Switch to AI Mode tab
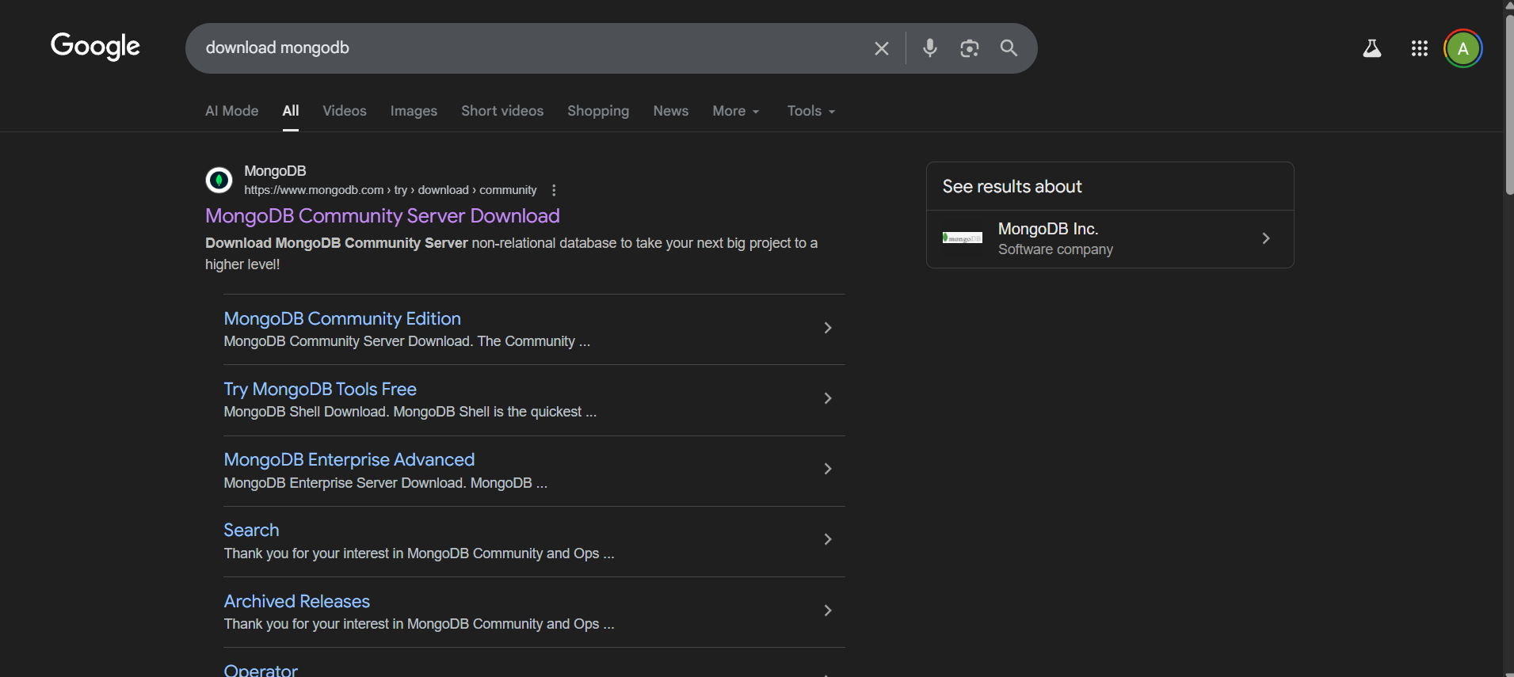Image resolution: width=1514 pixels, height=677 pixels. [232, 111]
